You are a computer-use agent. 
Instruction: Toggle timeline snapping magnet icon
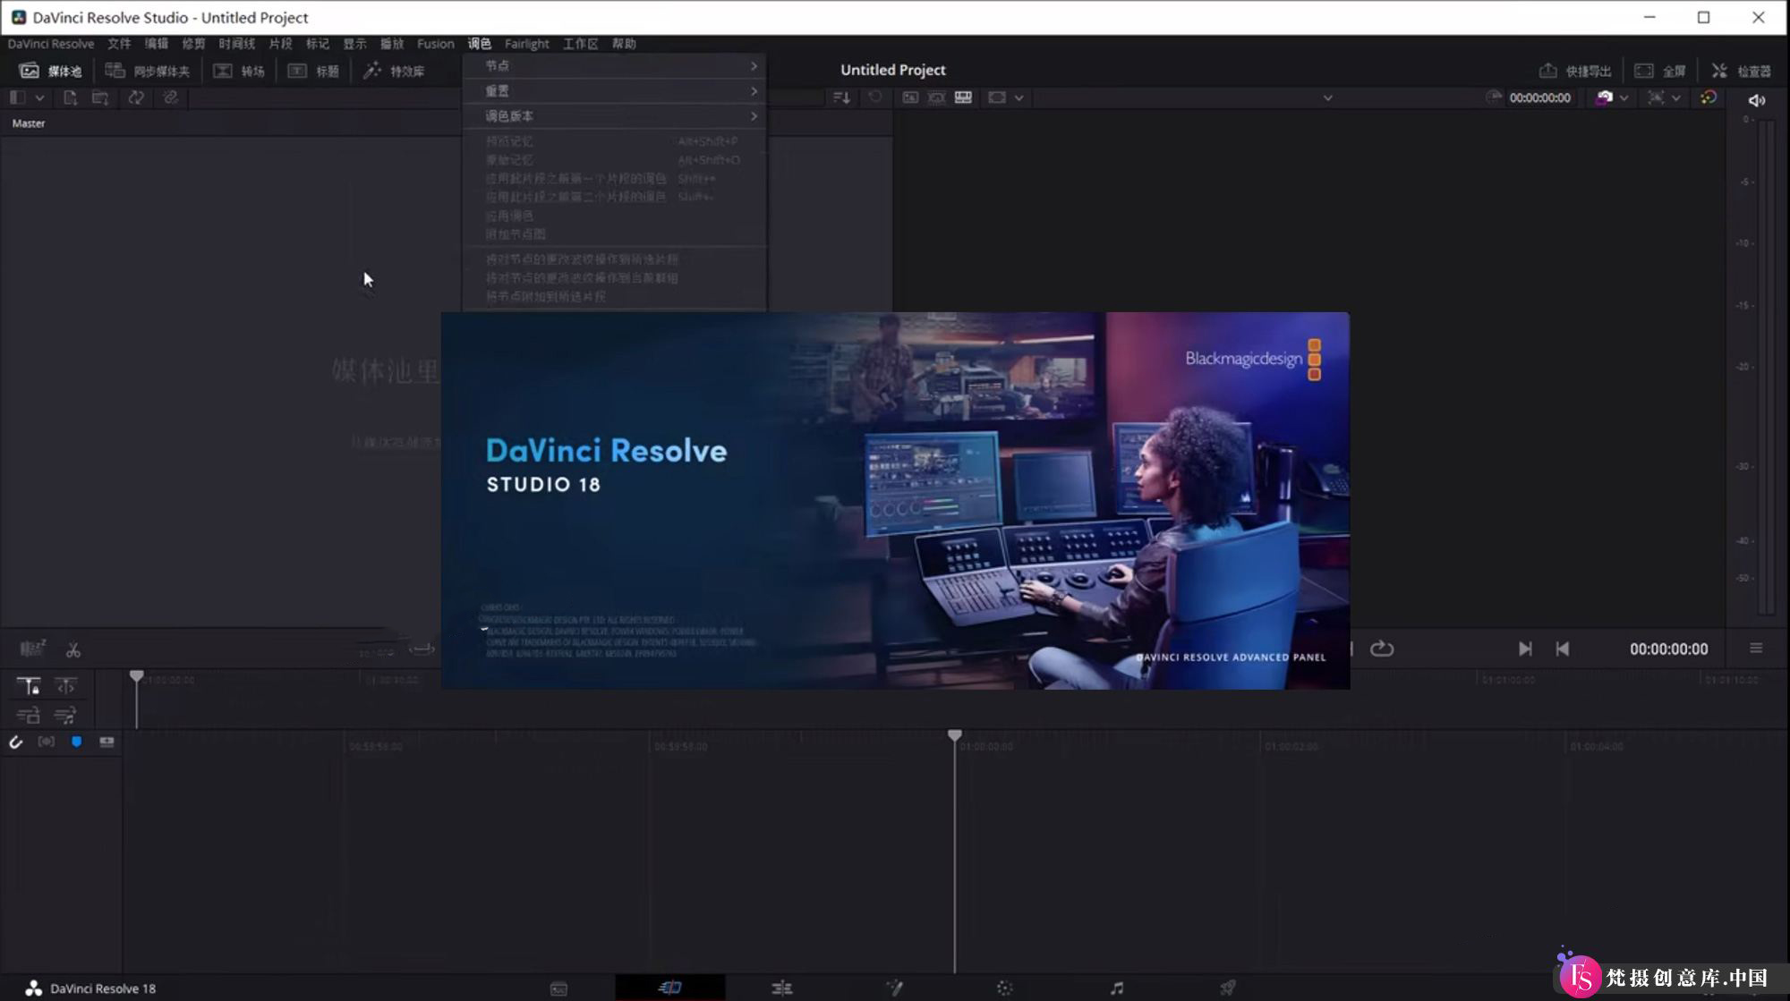pyautogui.click(x=15, y=742)
